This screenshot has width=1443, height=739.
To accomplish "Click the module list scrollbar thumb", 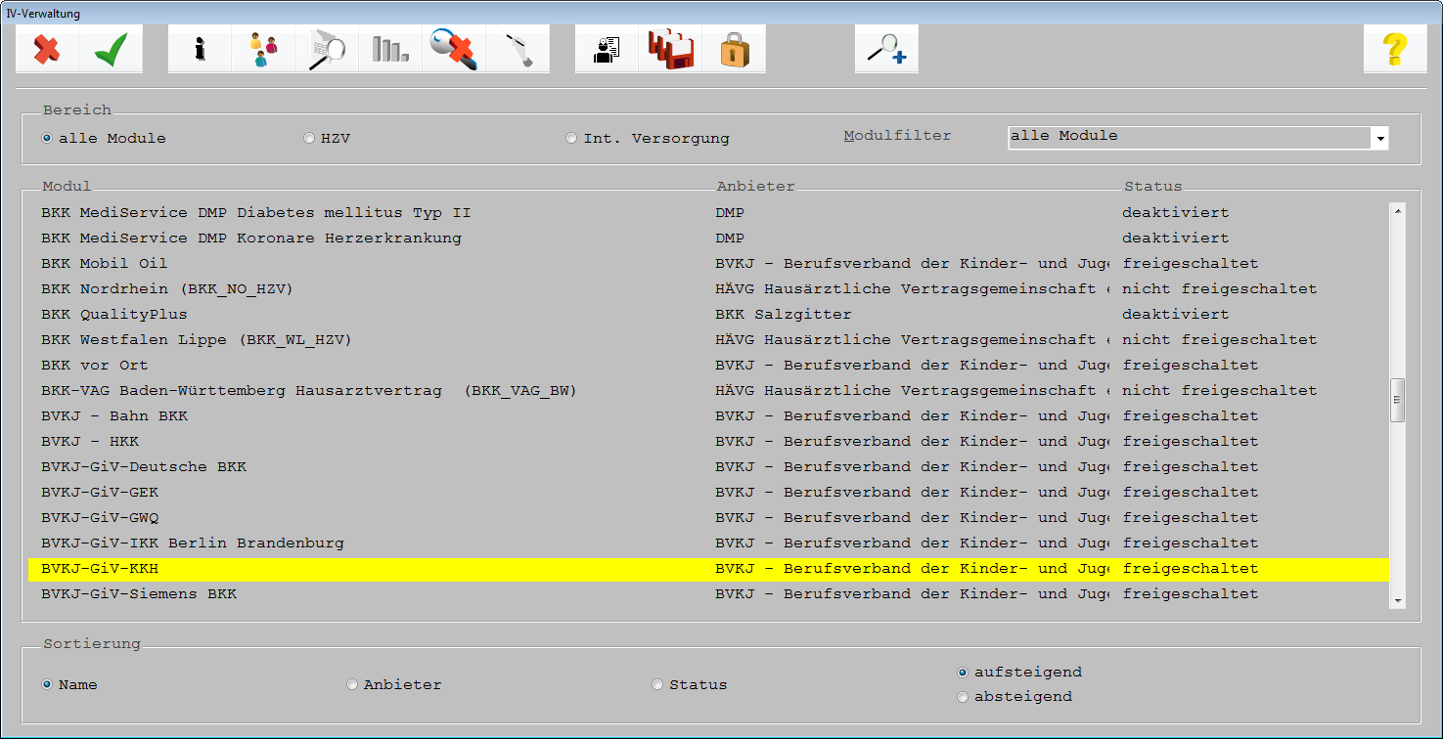I will pos(1398,400).
